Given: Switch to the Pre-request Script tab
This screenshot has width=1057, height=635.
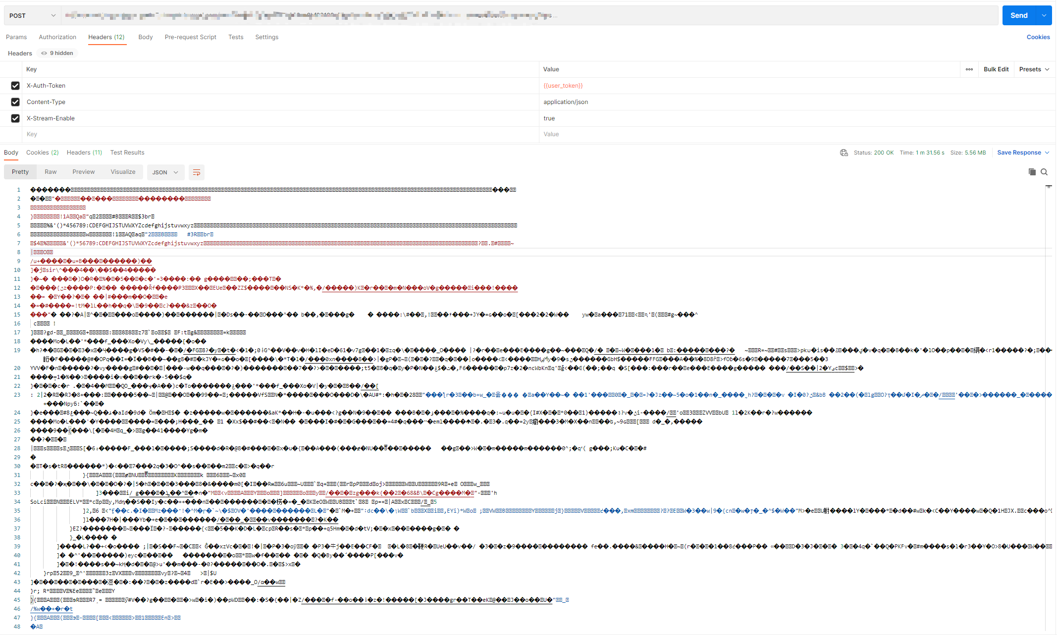Looking at the screenshot, I should [x=190, y=37].
